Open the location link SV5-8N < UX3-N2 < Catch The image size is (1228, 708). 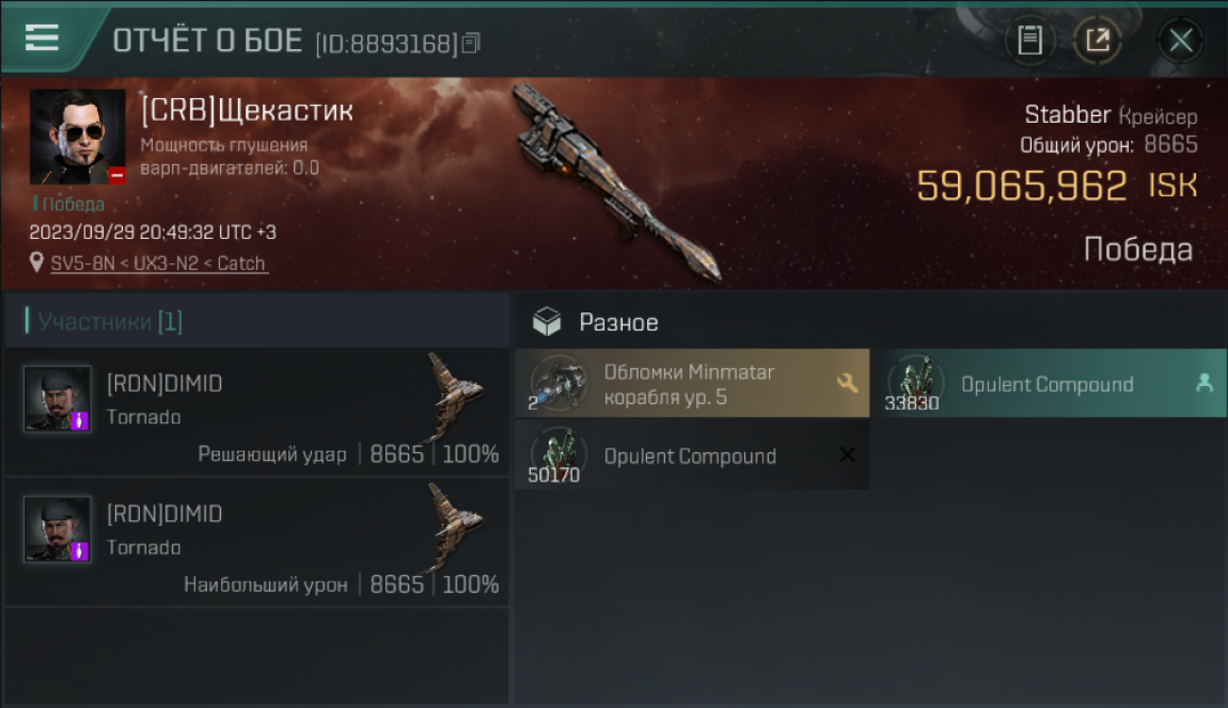(159, 263)
